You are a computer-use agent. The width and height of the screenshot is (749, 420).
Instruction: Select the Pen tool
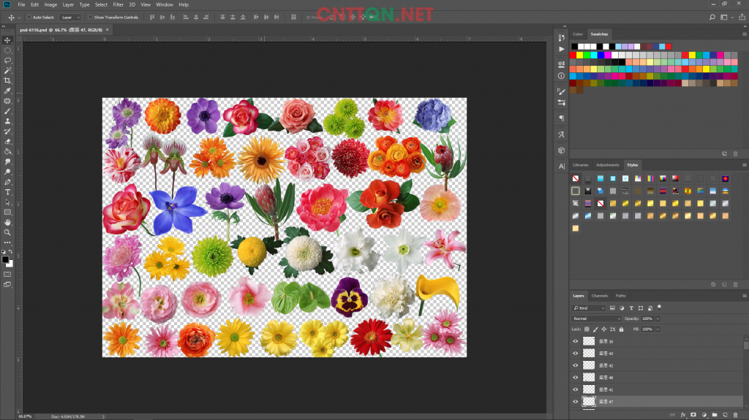(7, 183)
